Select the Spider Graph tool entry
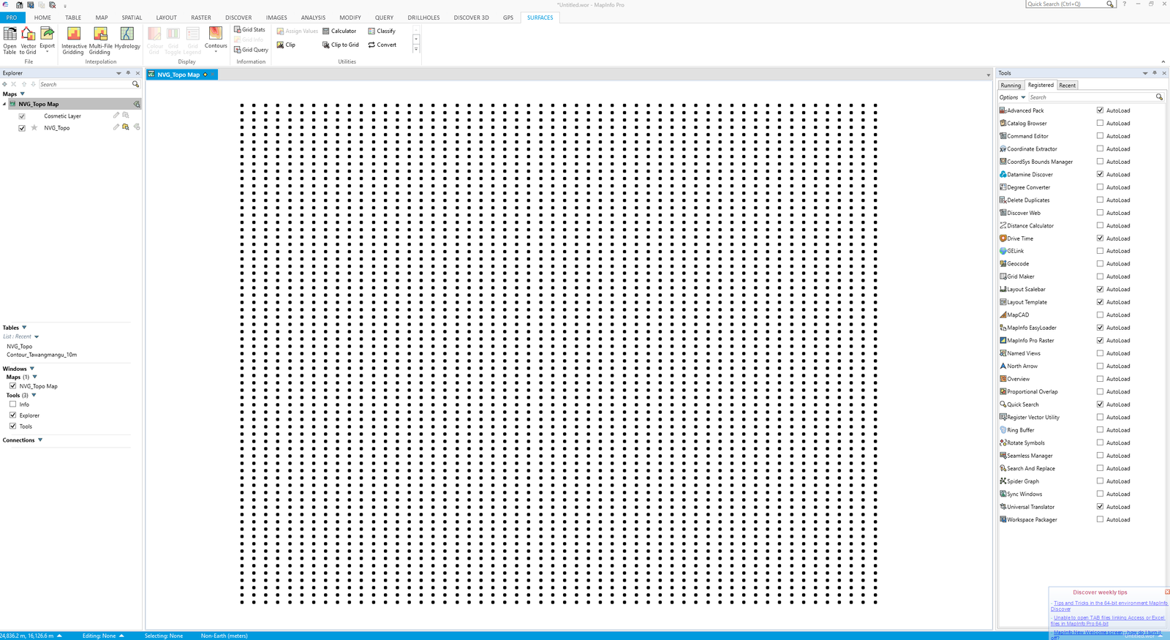Image resolution: width=1170 pixels, height=640 pixels. pos(1019,481)
